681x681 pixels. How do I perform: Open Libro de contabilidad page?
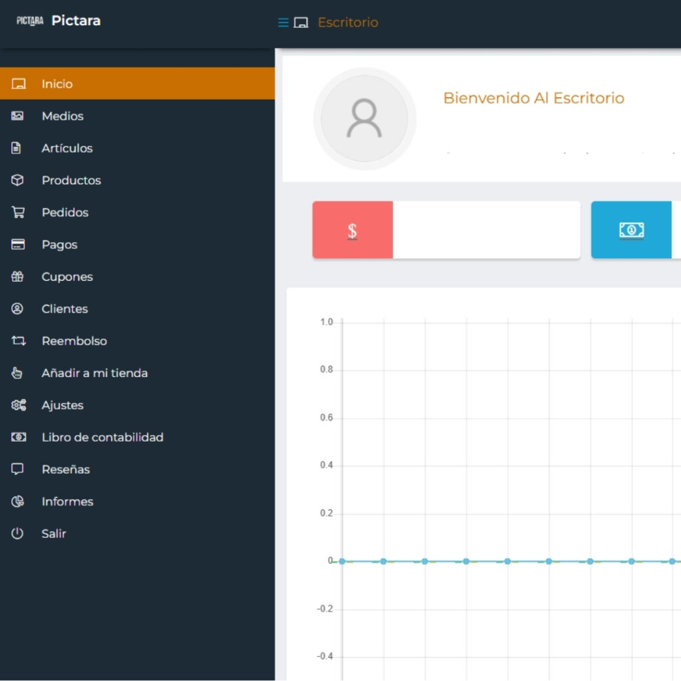coord(102,438)
